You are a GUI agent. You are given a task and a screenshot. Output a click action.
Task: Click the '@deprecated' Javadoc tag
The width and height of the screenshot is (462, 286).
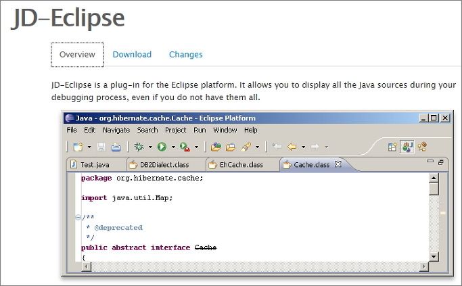pyautogui.click(x=118, y=228)
